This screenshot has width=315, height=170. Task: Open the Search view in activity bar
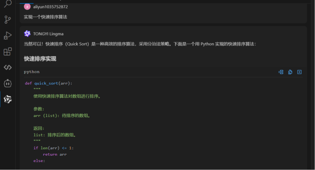(8, 3)
